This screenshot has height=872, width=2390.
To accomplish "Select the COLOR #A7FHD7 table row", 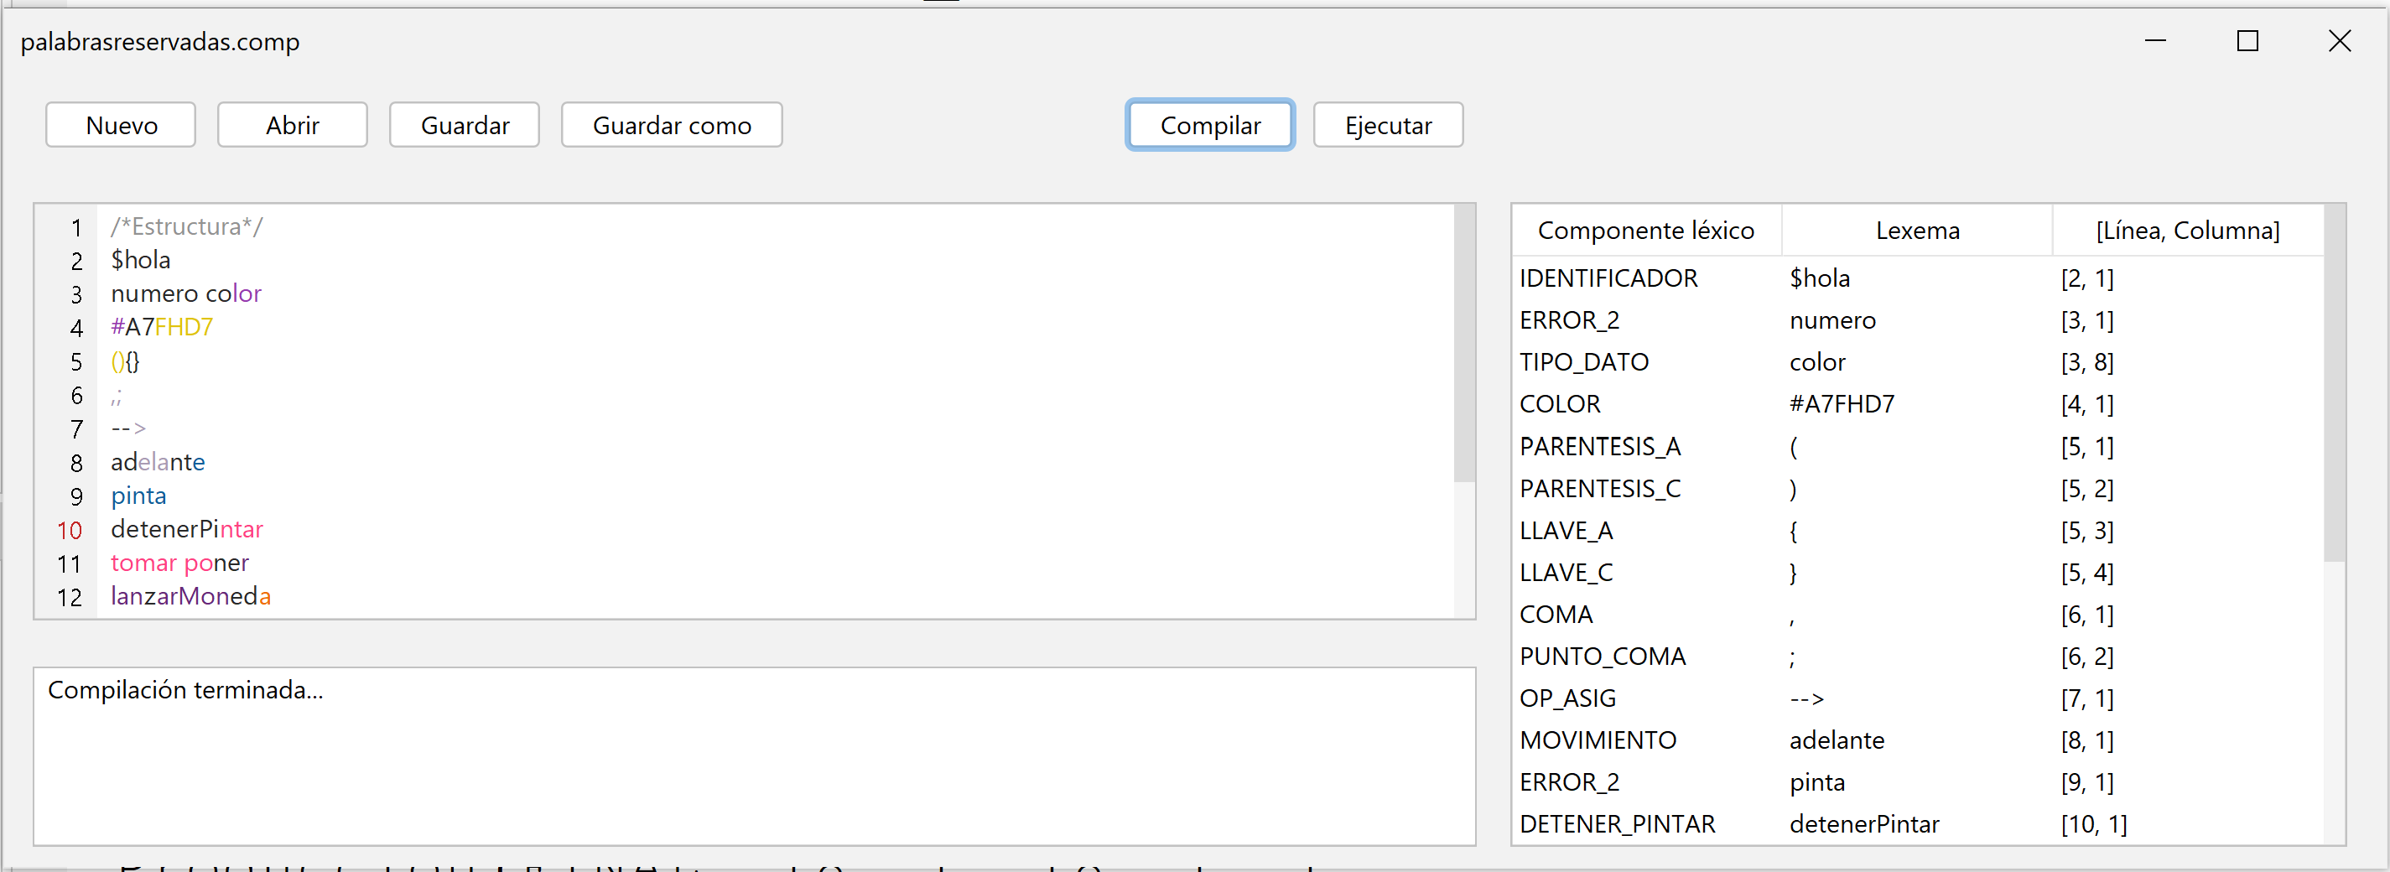I will click(1918, 404).
